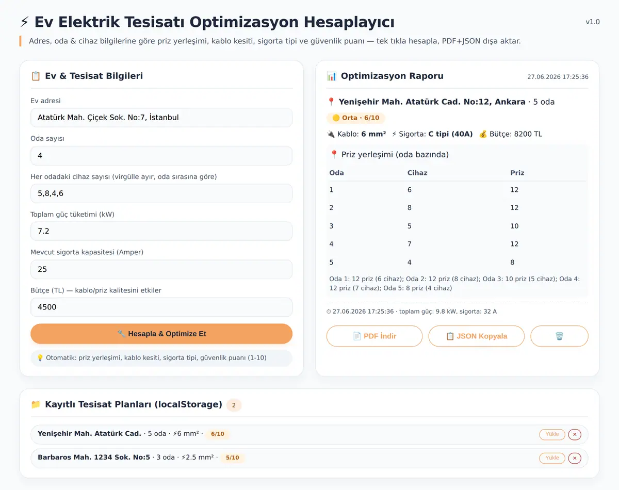Click the Mevcut sigorta kapasitesi field
This screenshot has width=619, height=490.
coord(161,269)
